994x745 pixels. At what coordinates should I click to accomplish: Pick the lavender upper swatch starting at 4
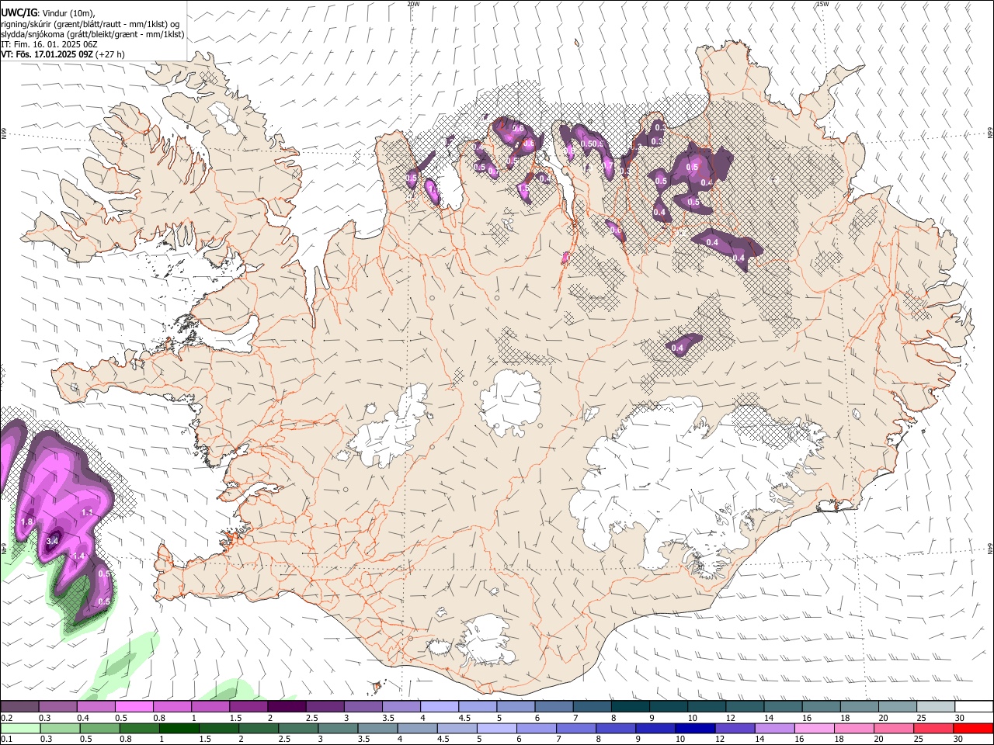(x=440, y=707)
